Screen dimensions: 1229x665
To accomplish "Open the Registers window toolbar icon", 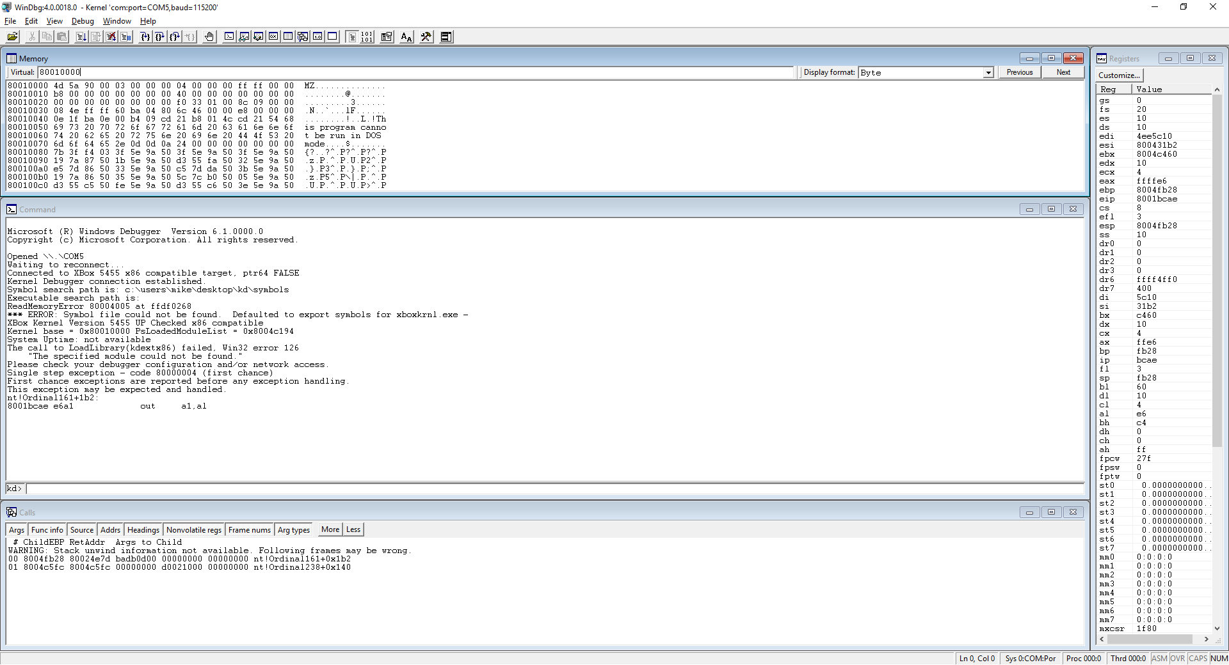I will 273,36.
